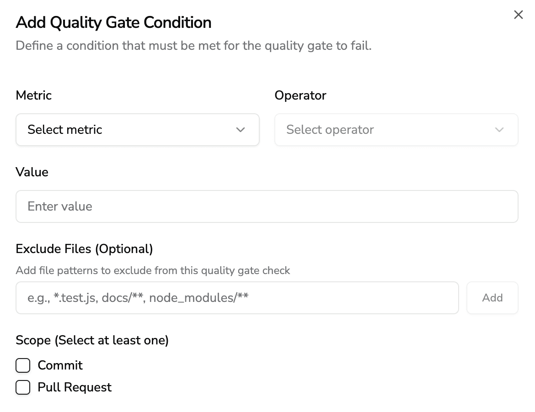Open the Select operator dropdown
This screenshot has width=535, height=412.
(x=396, y=130)
